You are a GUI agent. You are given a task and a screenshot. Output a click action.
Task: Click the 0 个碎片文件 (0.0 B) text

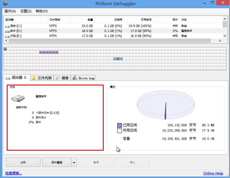[x=46, y=113]
